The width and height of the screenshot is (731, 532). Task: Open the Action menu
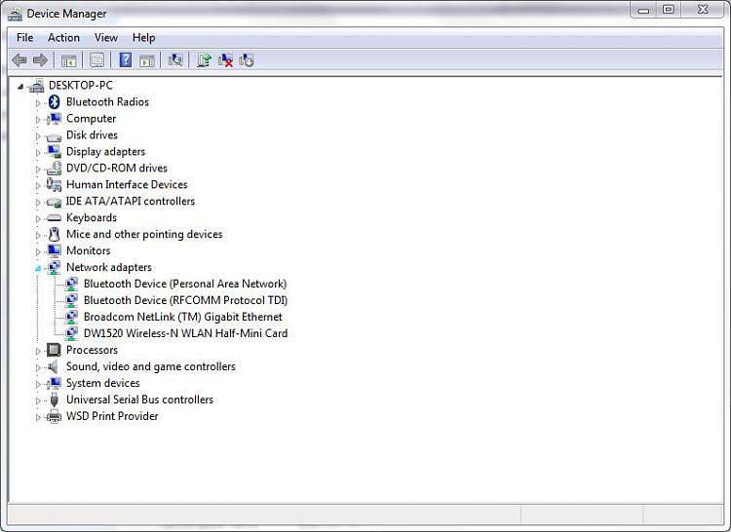click(64, 38)
